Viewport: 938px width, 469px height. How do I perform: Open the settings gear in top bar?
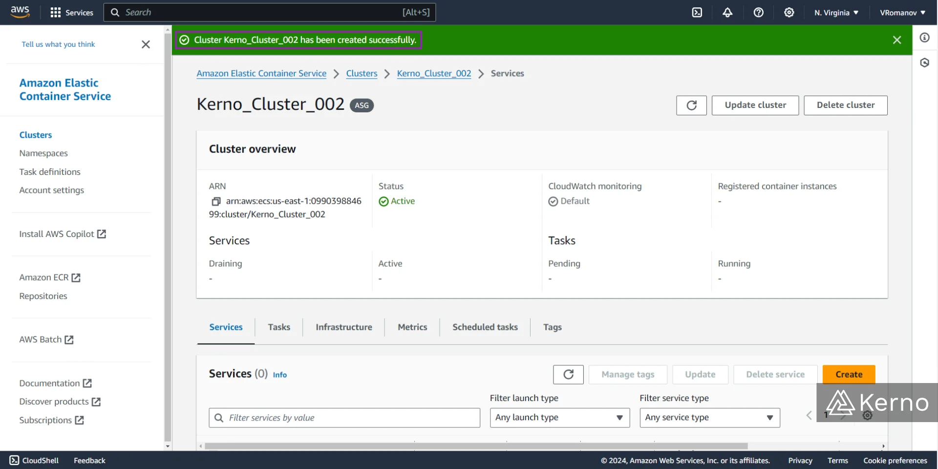click(x=789, y=13)
